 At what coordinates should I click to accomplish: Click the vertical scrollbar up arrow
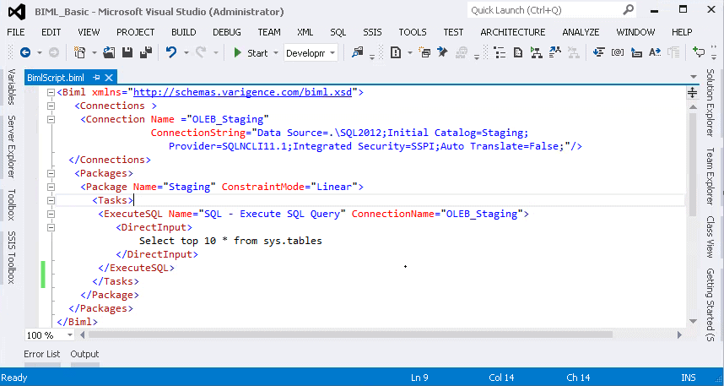pyautogui.click(x=693, y=106)
